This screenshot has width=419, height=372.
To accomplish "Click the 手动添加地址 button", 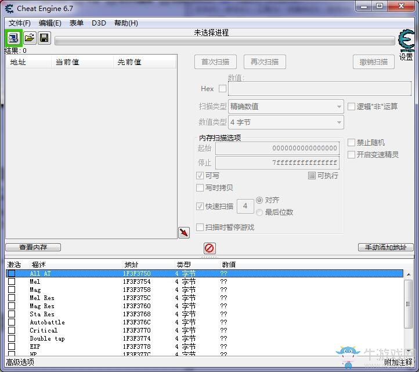I will pos(385,247).
